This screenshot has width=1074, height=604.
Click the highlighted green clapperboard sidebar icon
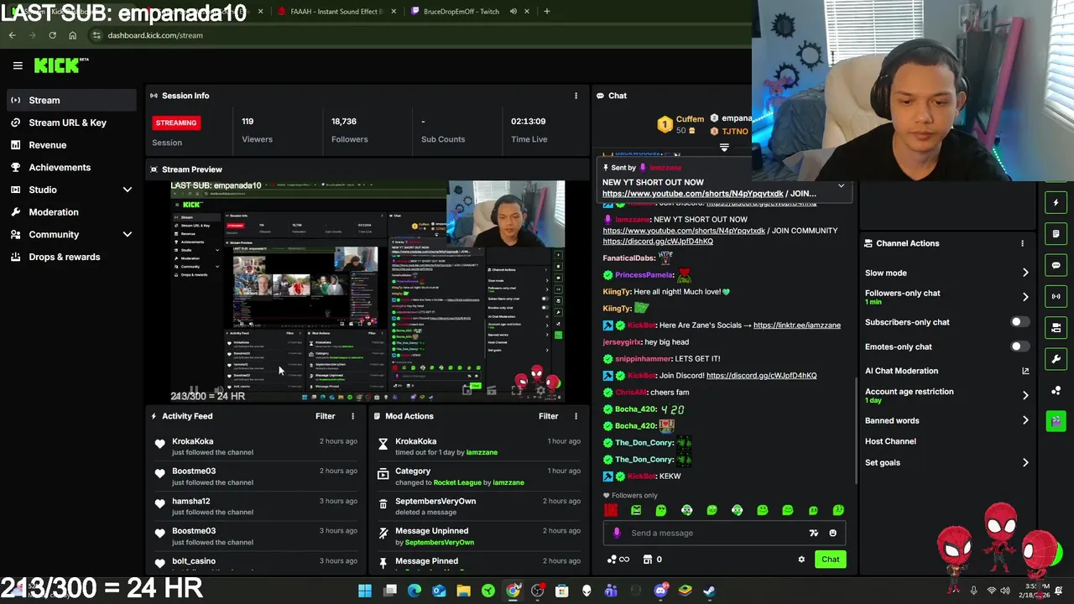pos(1056,421)
